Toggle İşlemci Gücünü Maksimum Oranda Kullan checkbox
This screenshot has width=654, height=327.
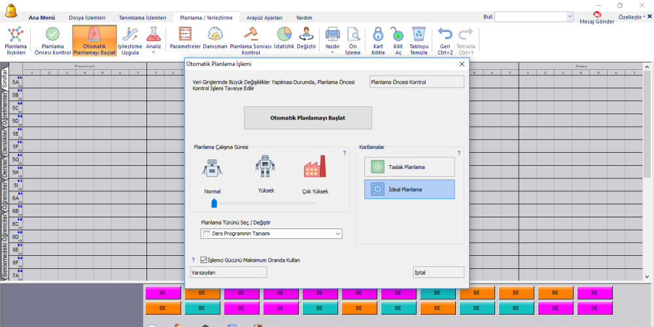pos(203,260)
